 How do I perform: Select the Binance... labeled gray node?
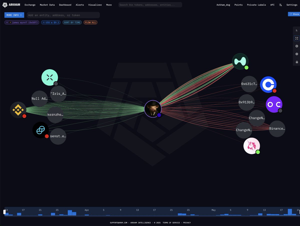[x=277, y=129]
